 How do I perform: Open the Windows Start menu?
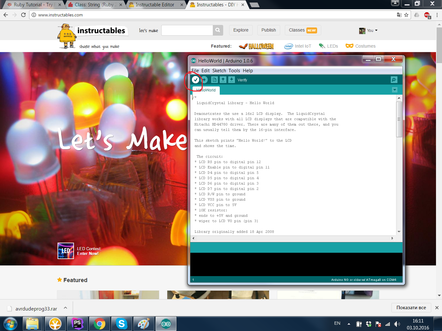pos(10,324)
